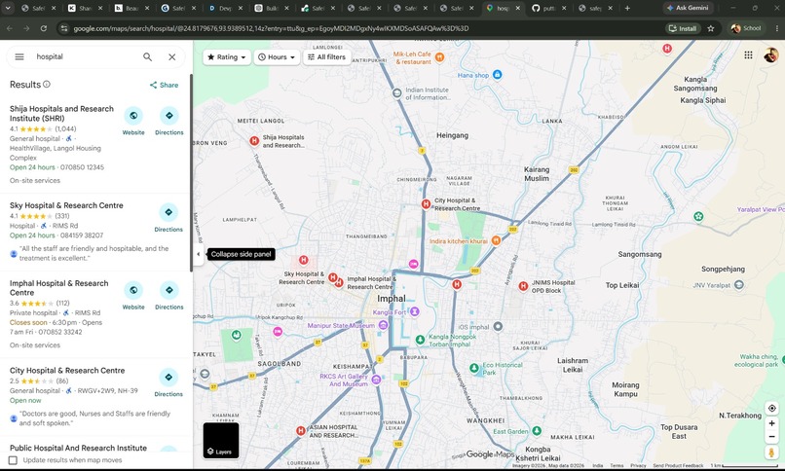This screenshot has width=785, height=471.
Task: Get Directions to Imphal Hospital & Research Centre
Action: click(x=169, y=295)
